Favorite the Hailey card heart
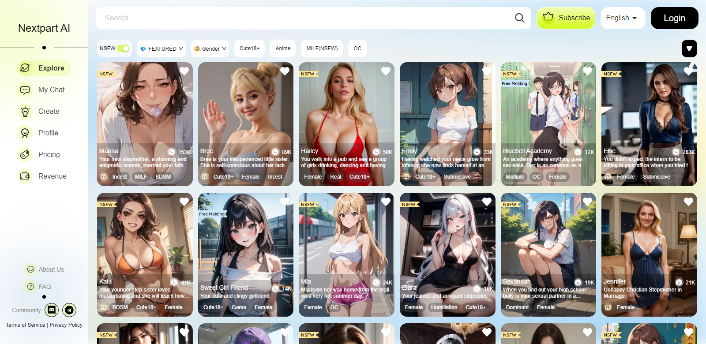This screenshot has width=706, height=344. pos(386,71)
